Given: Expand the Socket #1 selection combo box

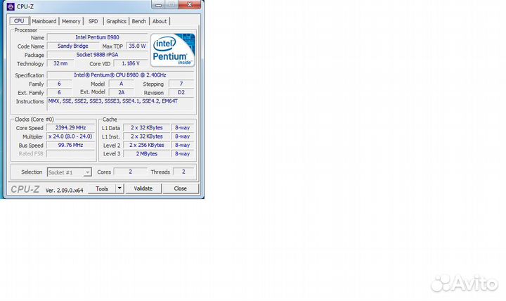Looking at the screenshot, I should (87, 172).
